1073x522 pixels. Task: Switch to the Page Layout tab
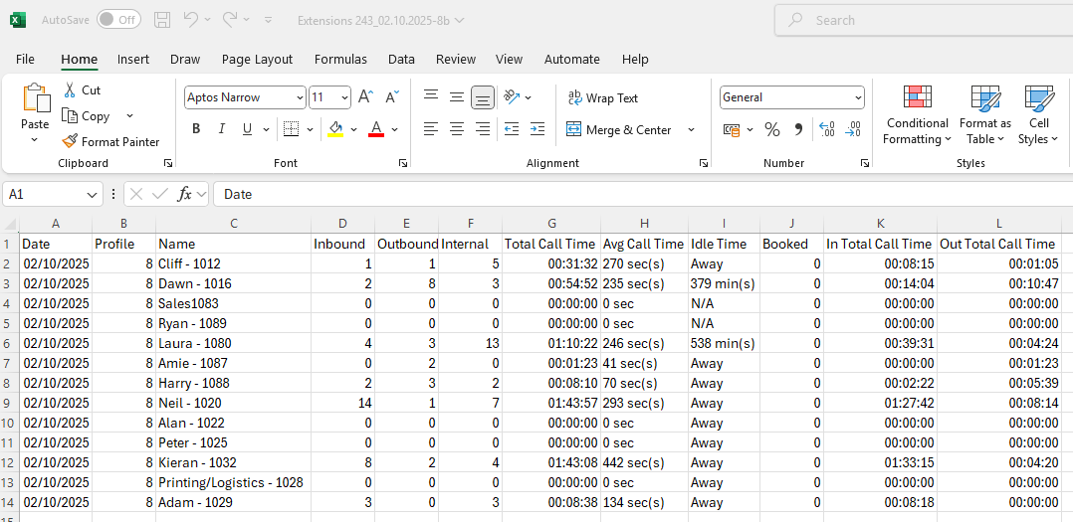click(257, 60)
